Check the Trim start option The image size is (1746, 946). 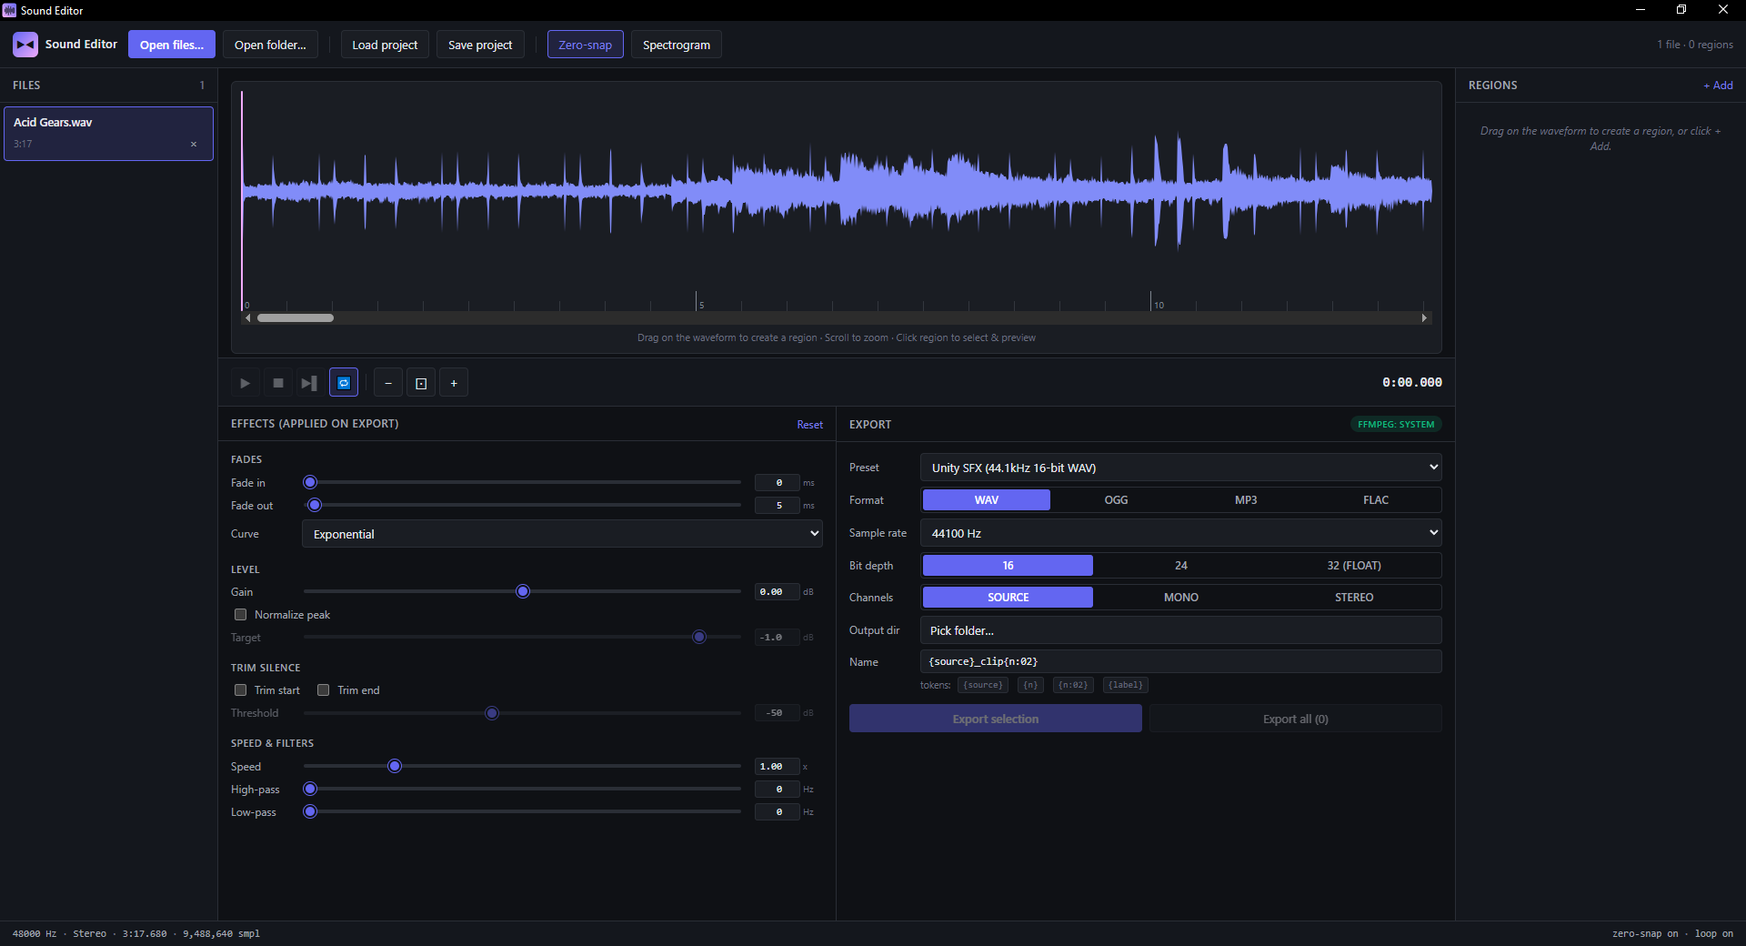coord(241,690)
